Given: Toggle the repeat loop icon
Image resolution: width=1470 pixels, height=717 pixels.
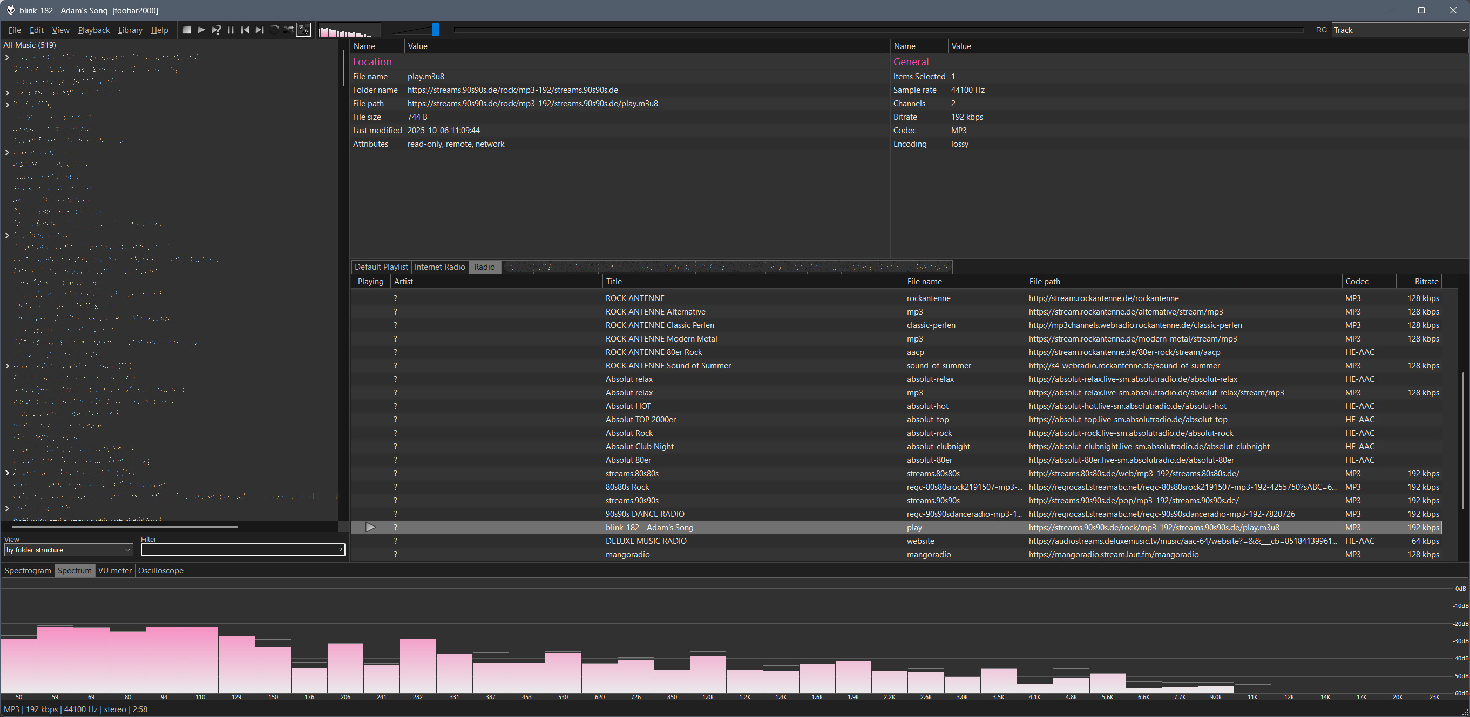Looking at the screenshot, I should pos(274,30).
